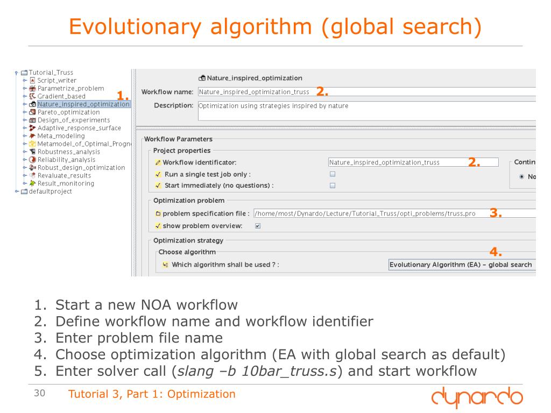Expand the Design_of_experiments tree node
The height and width of the screenshot is (413, 551).
point(25,120)
